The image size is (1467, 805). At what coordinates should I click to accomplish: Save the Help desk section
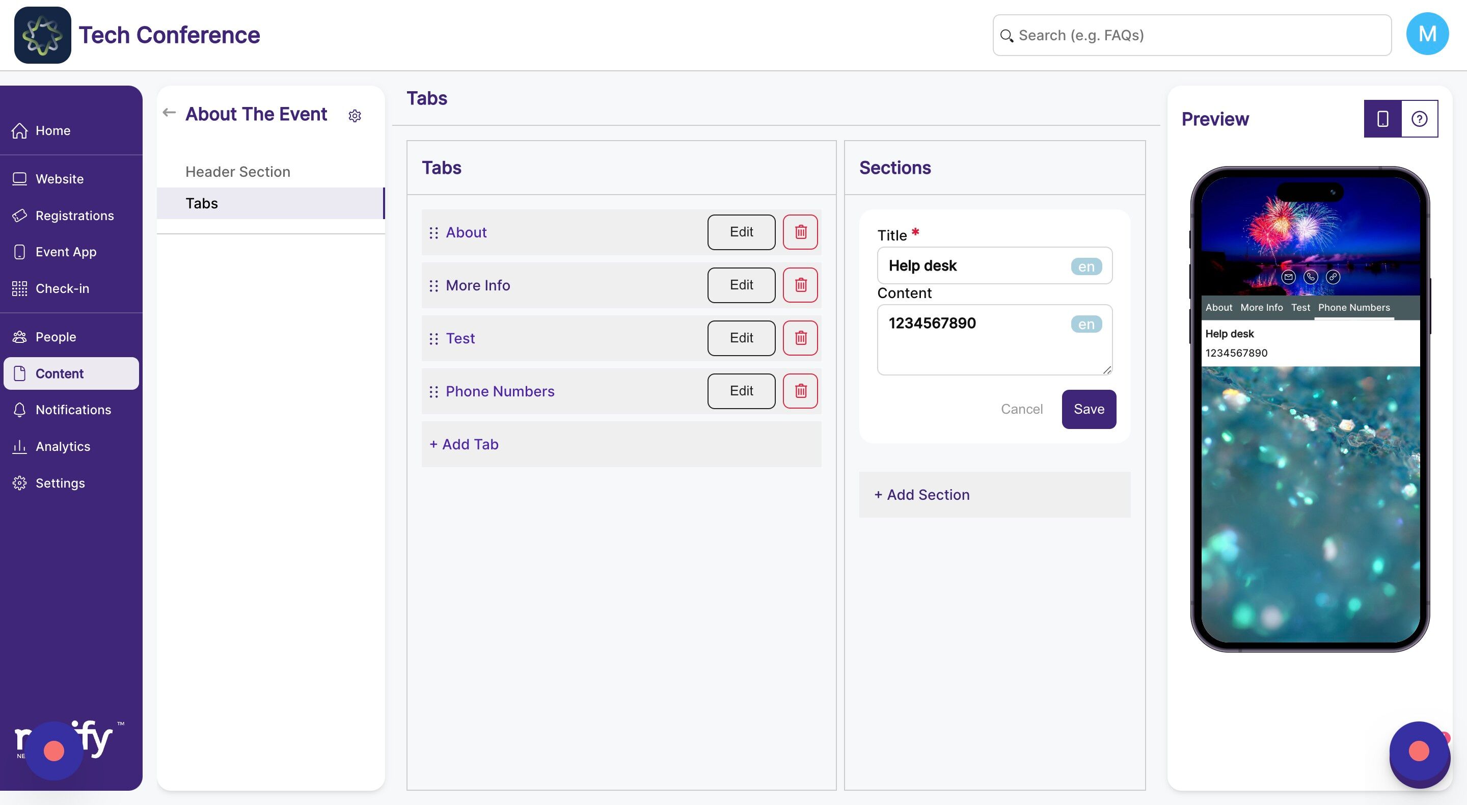pos(1089,409)
